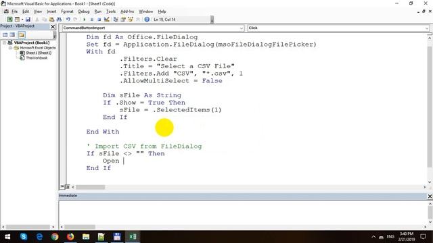Click inside the Immediate window text area
Image resolution: width=433 pixels, height=243 pixels.
pos(242,213)
